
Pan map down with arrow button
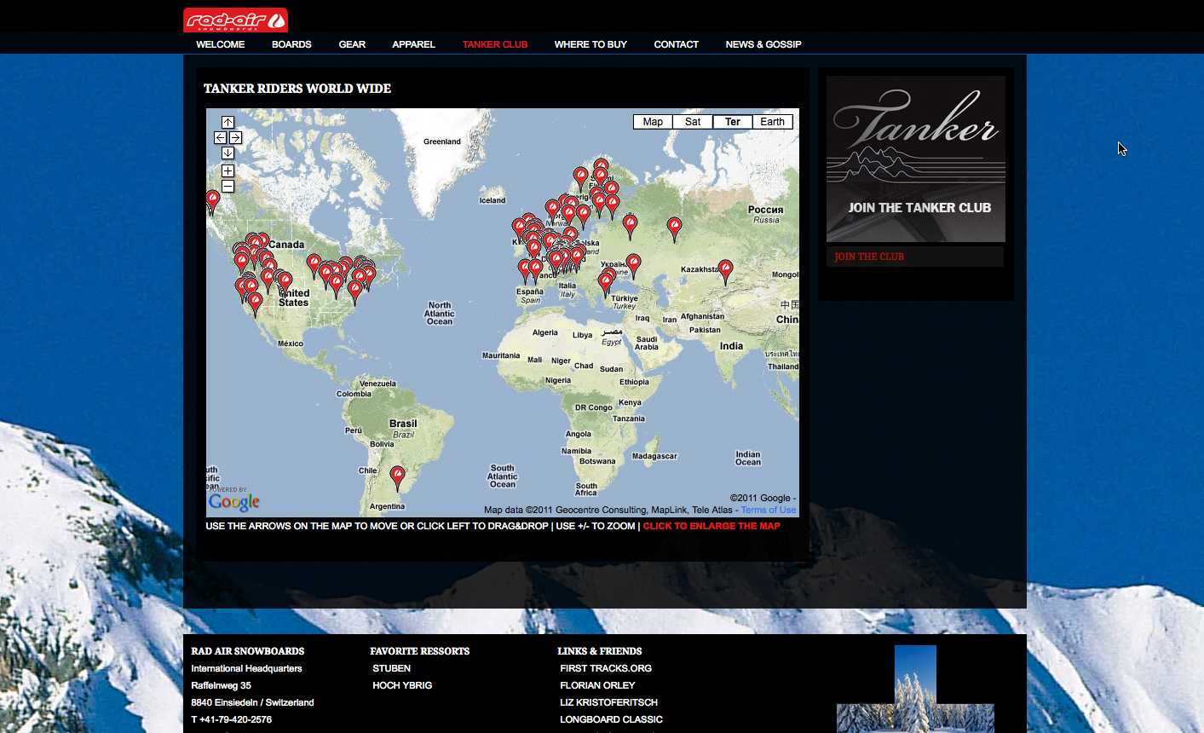[x=228, y=153]
